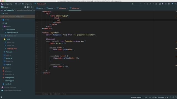Open HelloWorld.vue in project tree
The image size is (177, 99).
point(12,33)
